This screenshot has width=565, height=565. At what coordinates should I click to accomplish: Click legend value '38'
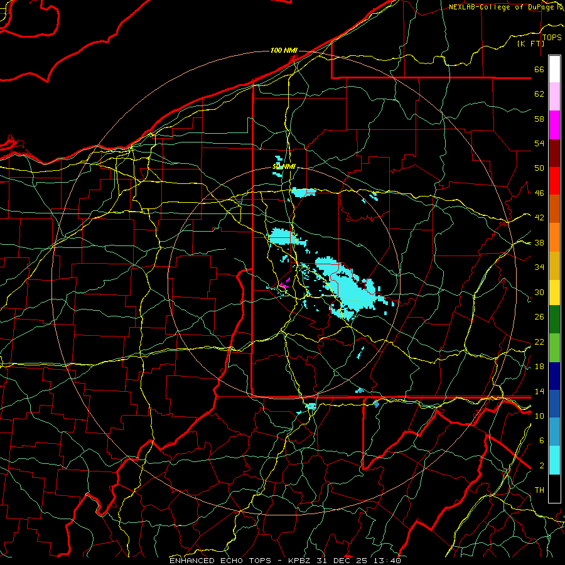539,242
